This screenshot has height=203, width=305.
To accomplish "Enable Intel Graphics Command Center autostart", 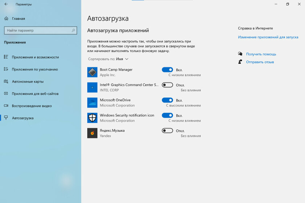I will pyautogui.click(x=167, y=85).
